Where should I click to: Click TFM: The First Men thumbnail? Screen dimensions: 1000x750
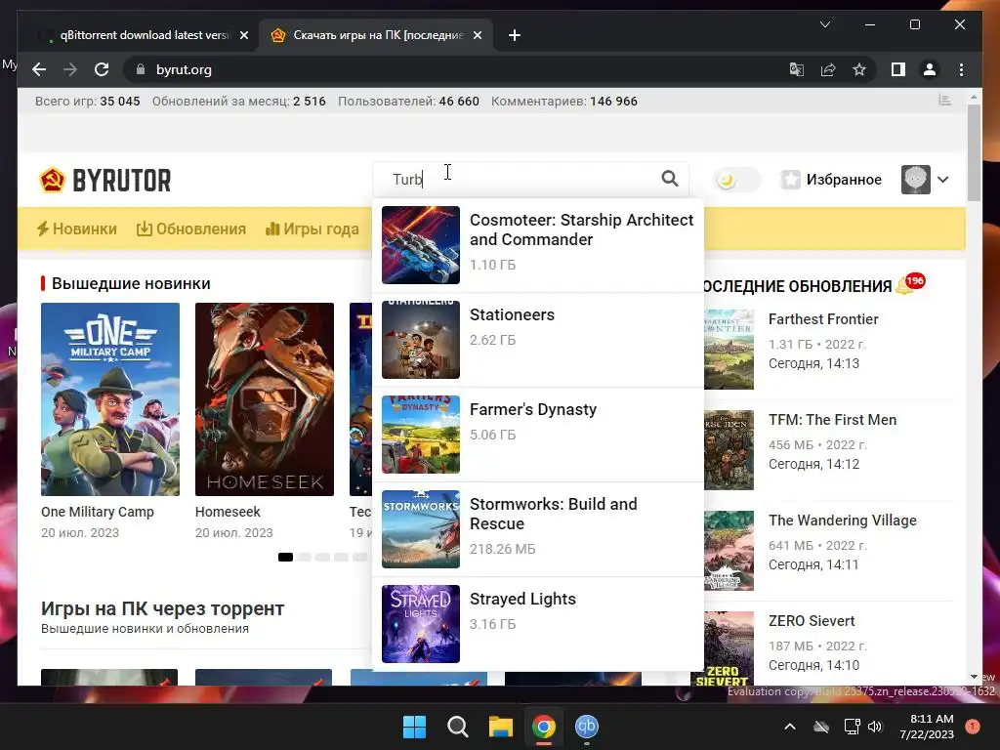[x=729, y=450]
